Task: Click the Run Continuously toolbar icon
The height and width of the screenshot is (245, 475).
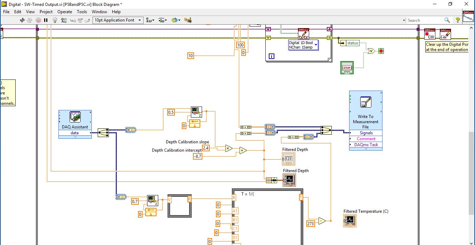Action: tap(30, 20)
